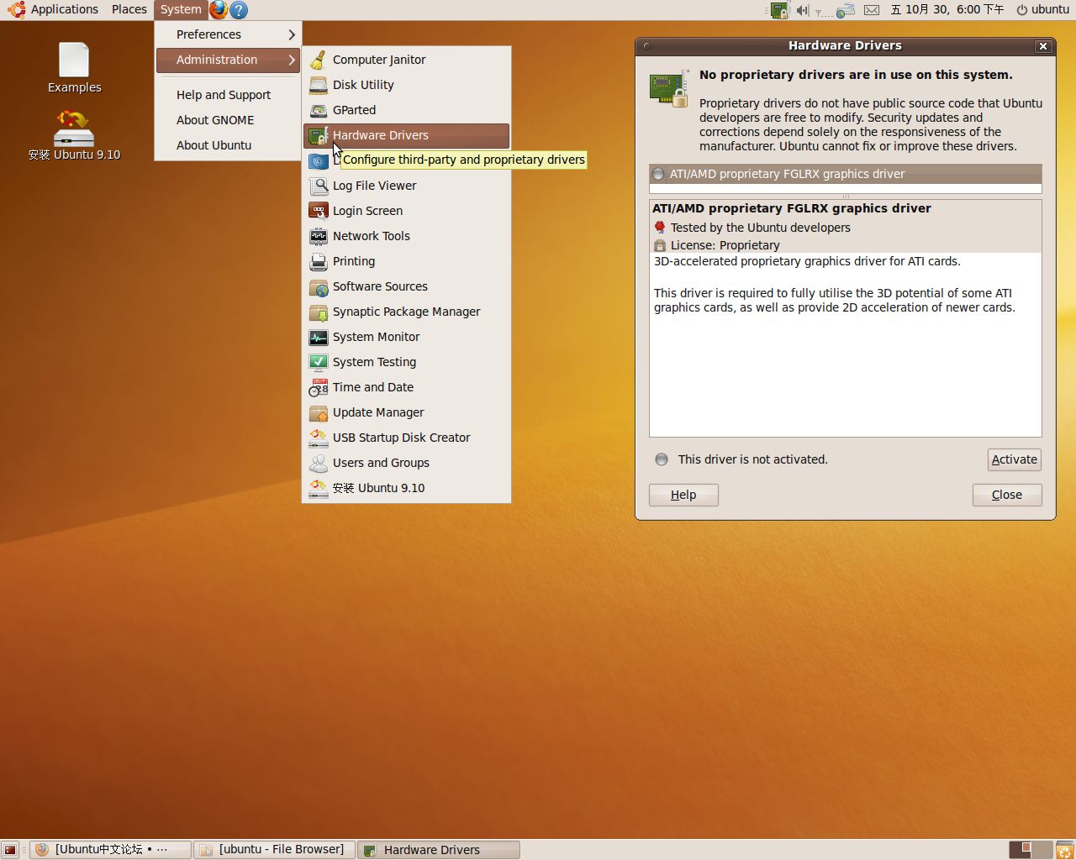Choose About GNOME
The image size is (1076, 860).
click(227, 120)
